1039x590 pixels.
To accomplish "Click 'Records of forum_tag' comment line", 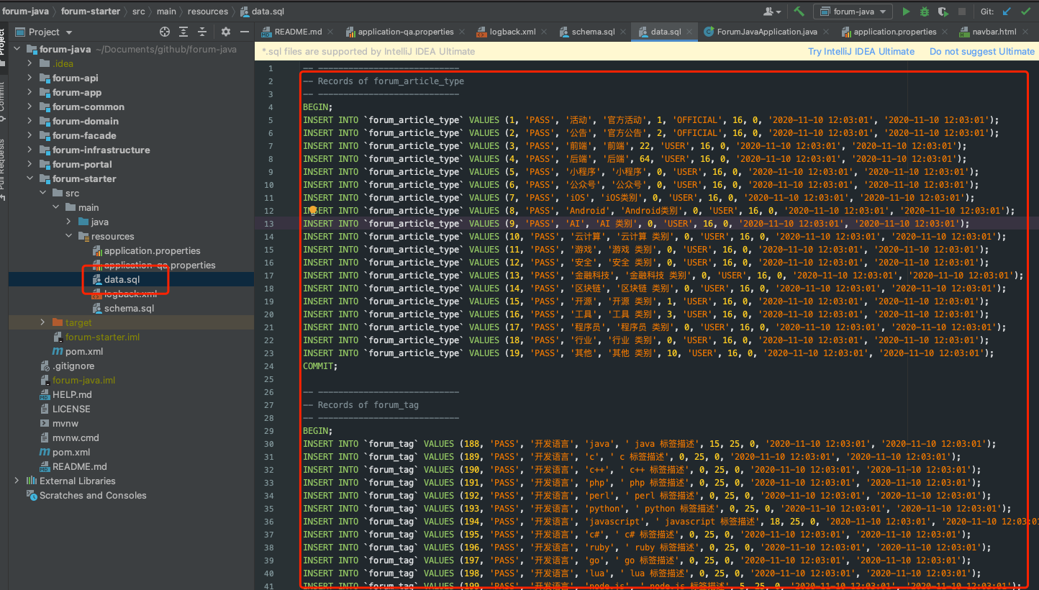I will point(360,404).
